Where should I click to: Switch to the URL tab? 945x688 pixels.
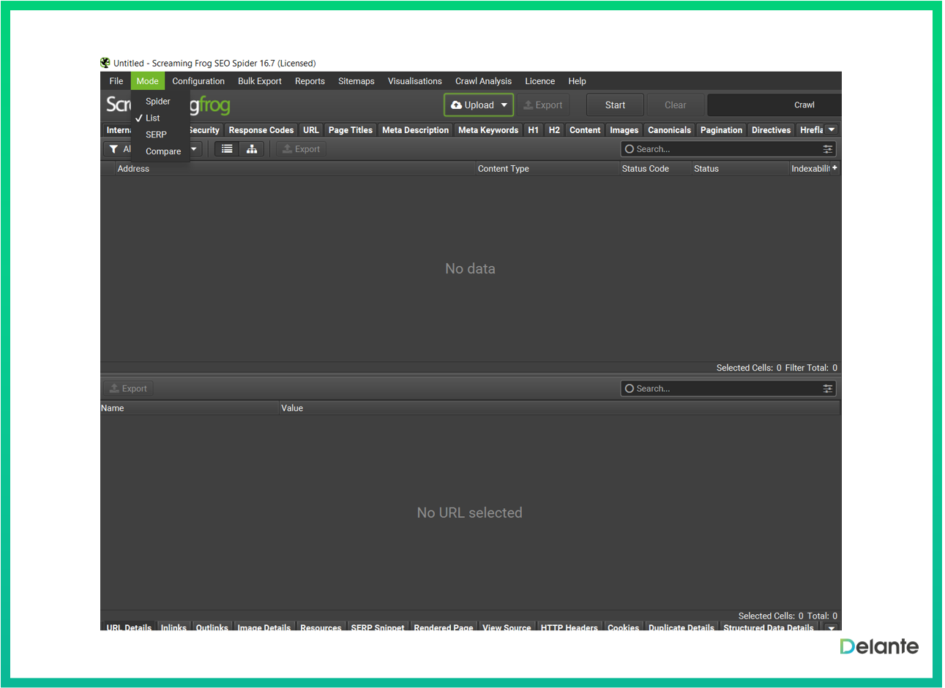(311, 130)
